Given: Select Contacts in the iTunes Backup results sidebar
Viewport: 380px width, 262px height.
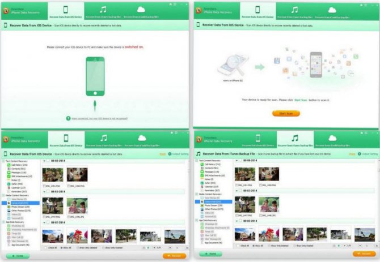Looking at the screenshot, I should click(x=210, y=168).
